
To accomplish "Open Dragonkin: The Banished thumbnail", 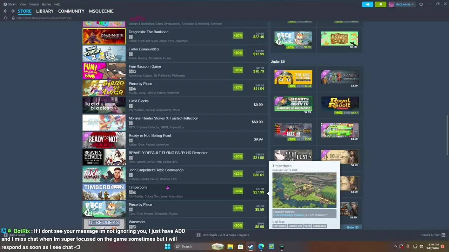I will click(104, 36).
